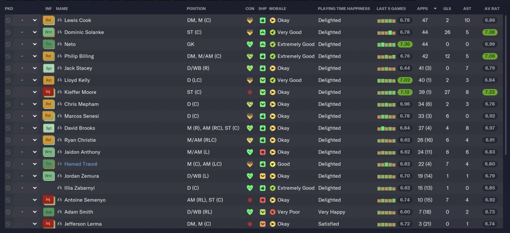The height and width of the screenshot is (233, 510).
Task: Click Adam Smith's Very Poor morale icon
Action: coord(273,212)
